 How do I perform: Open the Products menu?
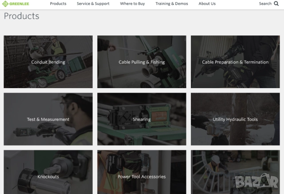click(x=58, y=4)
